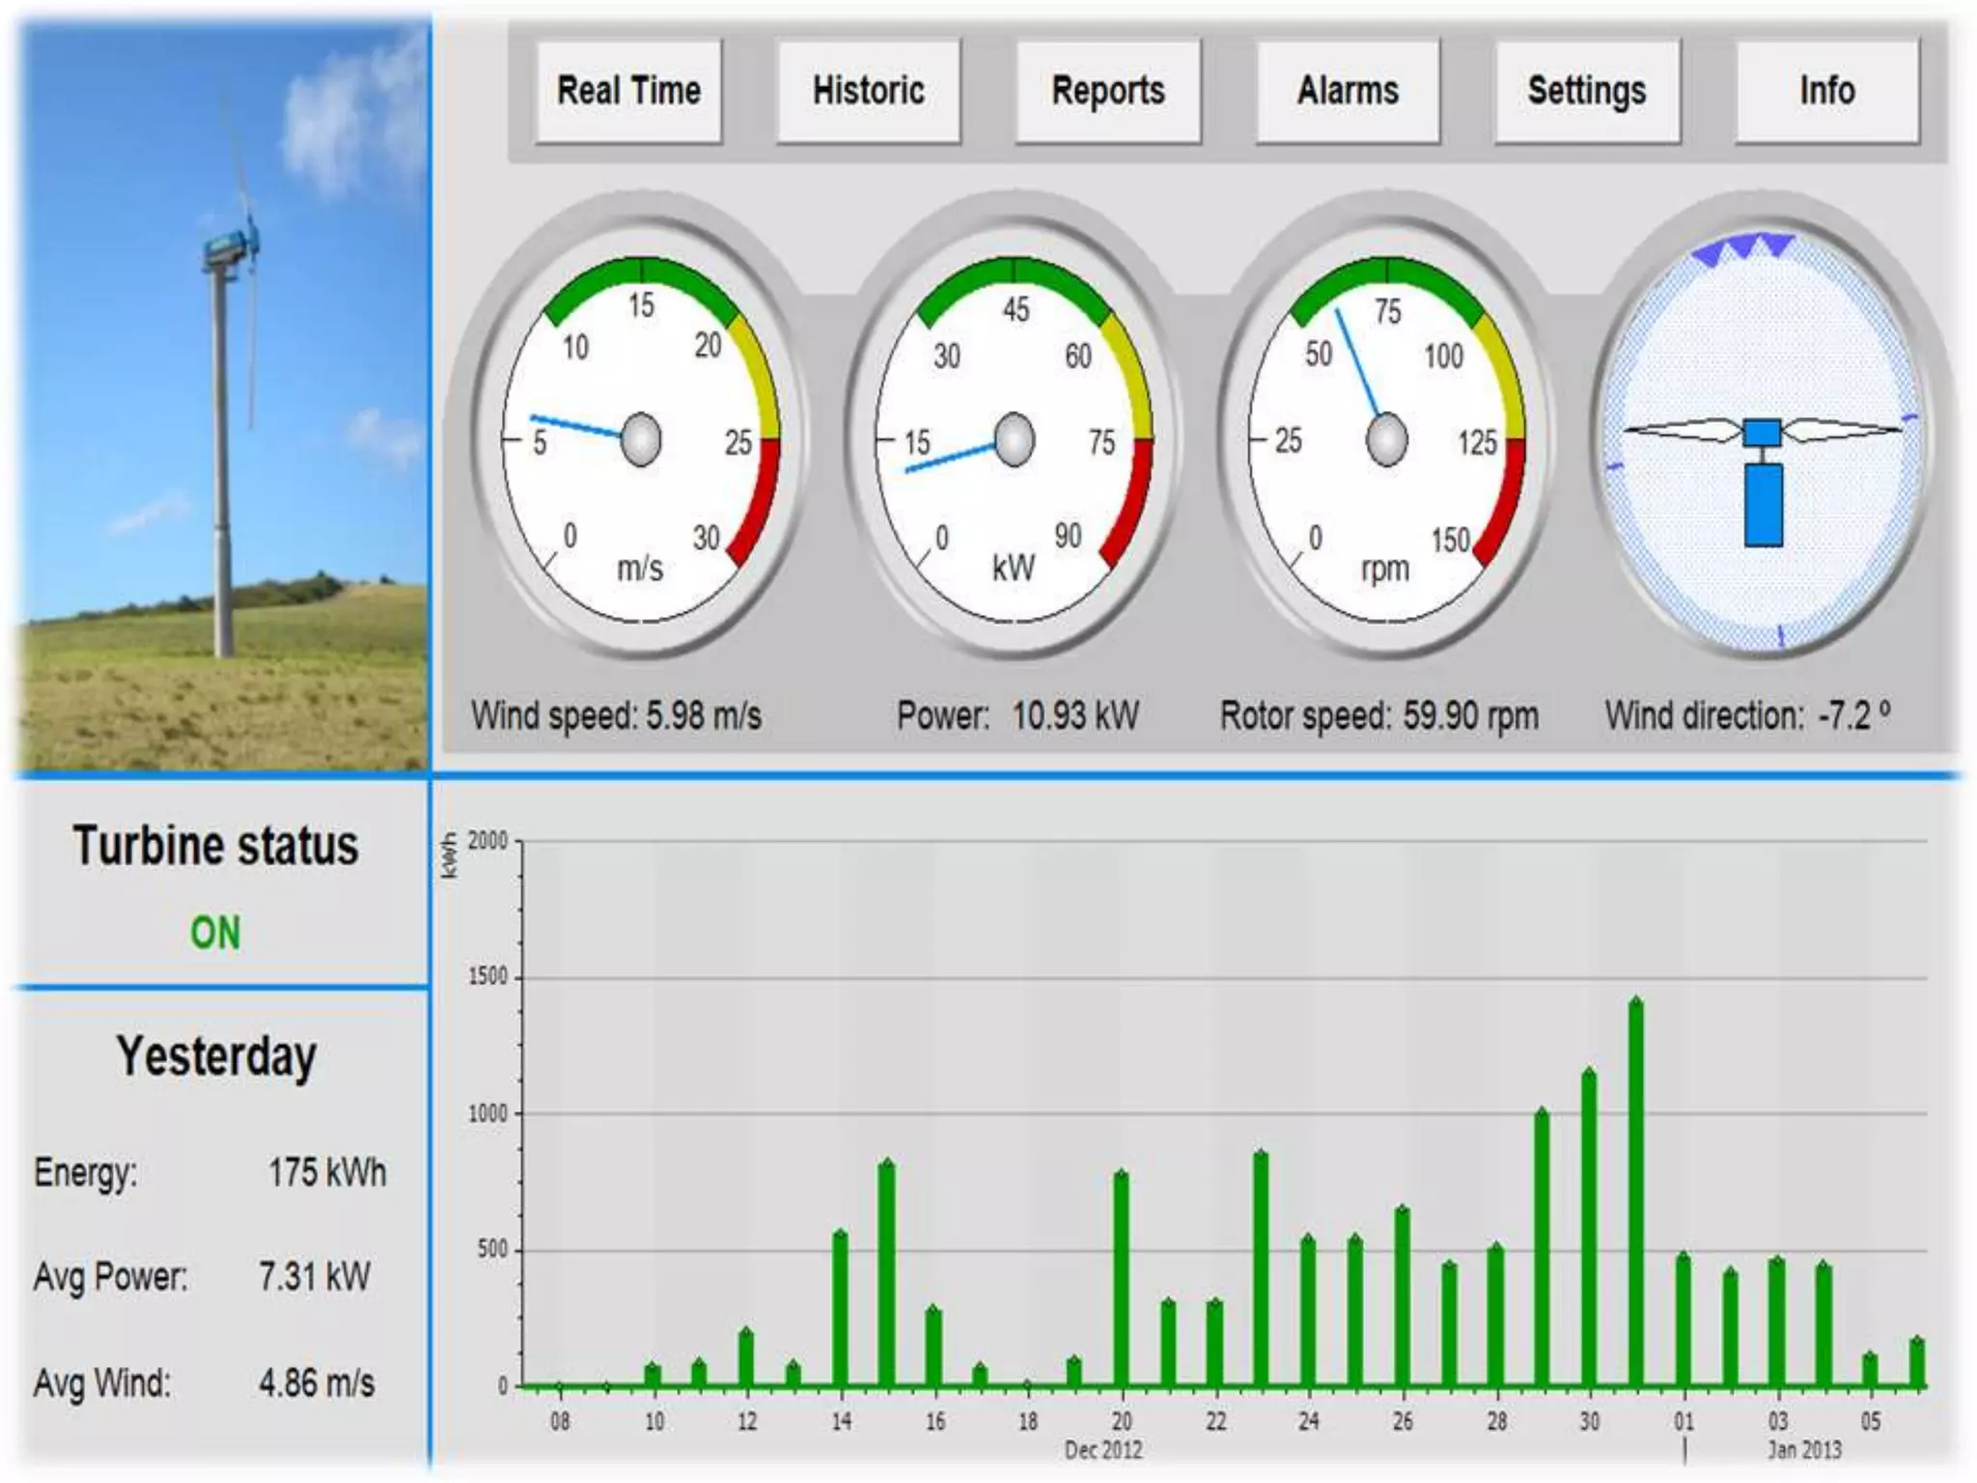
Task: Open the Real Time tab
Action: (x=628, y=92)
